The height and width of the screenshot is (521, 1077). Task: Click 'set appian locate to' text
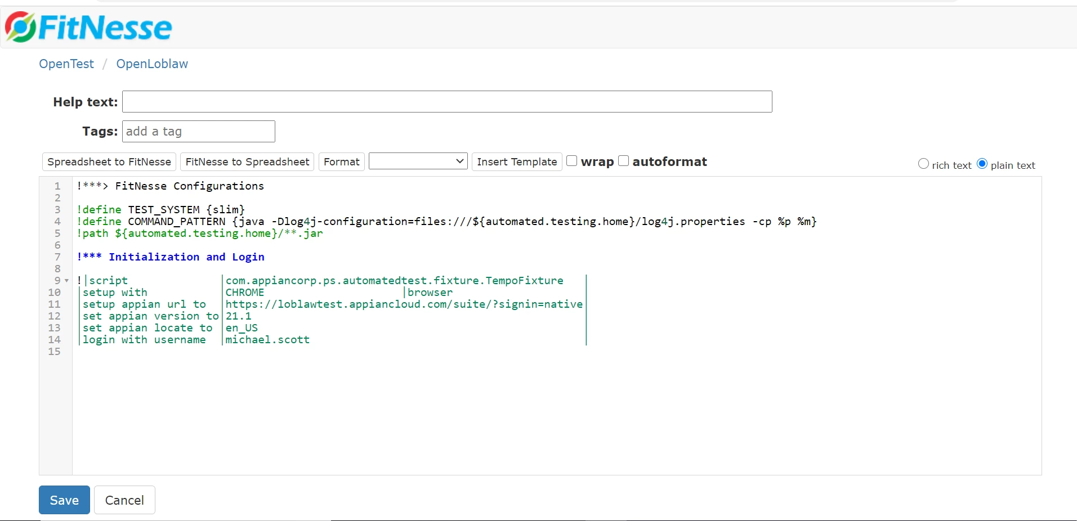click(148, 328)
